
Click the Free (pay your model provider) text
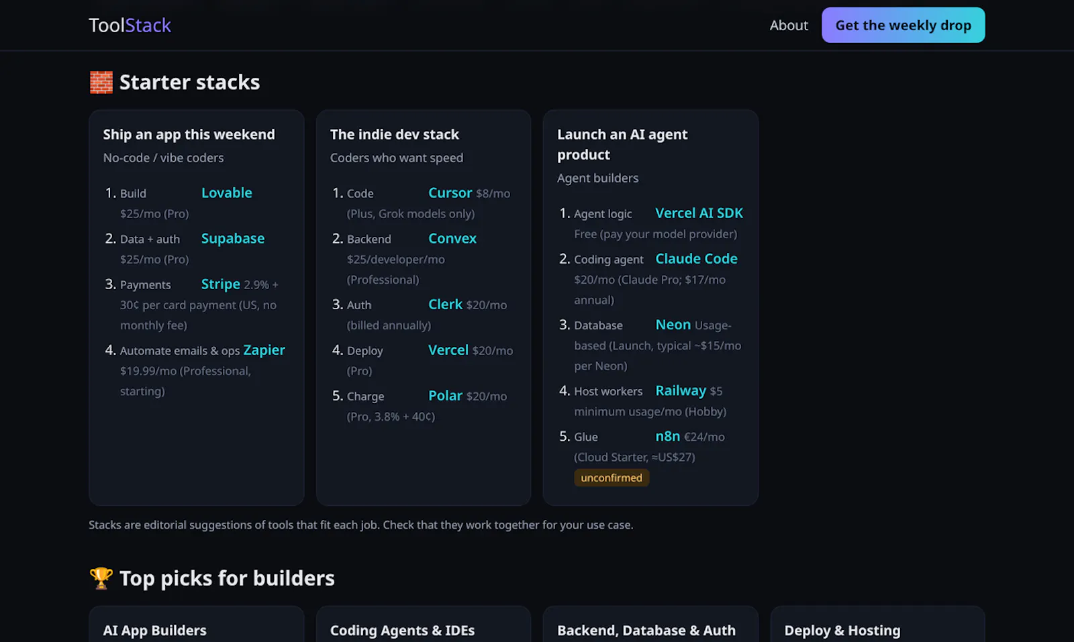coord(655,233)
